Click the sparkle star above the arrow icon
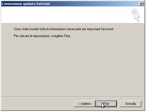 pos(135,11)
